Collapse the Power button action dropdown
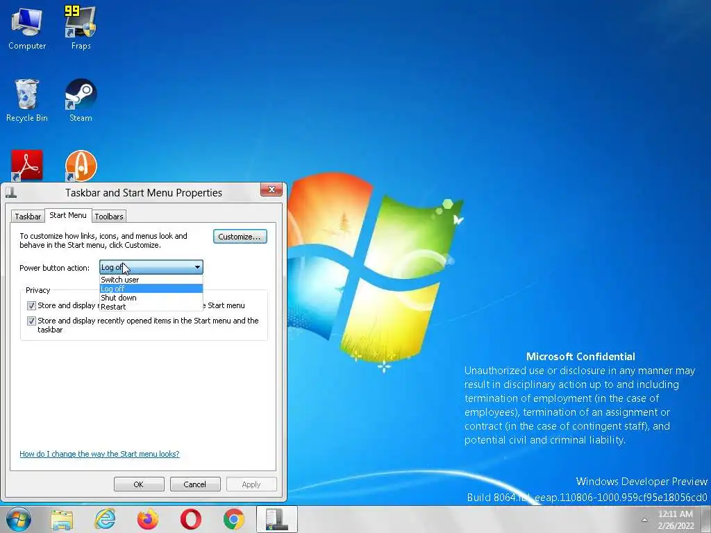 pos(151,267)
